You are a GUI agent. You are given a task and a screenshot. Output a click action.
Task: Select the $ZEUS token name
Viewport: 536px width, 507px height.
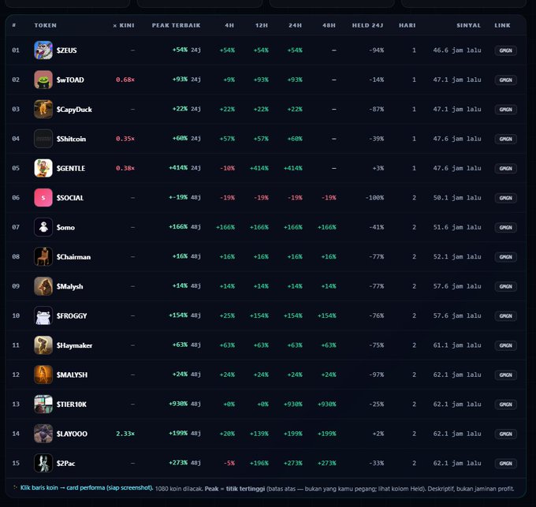(67, 50)
